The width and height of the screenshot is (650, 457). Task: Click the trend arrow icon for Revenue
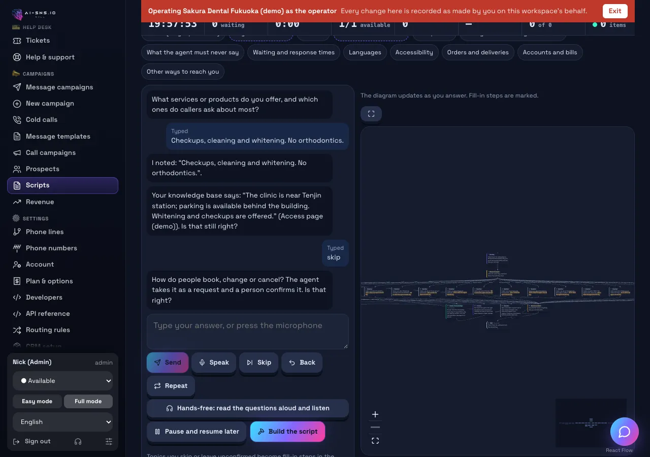click(x=17, y=202)
